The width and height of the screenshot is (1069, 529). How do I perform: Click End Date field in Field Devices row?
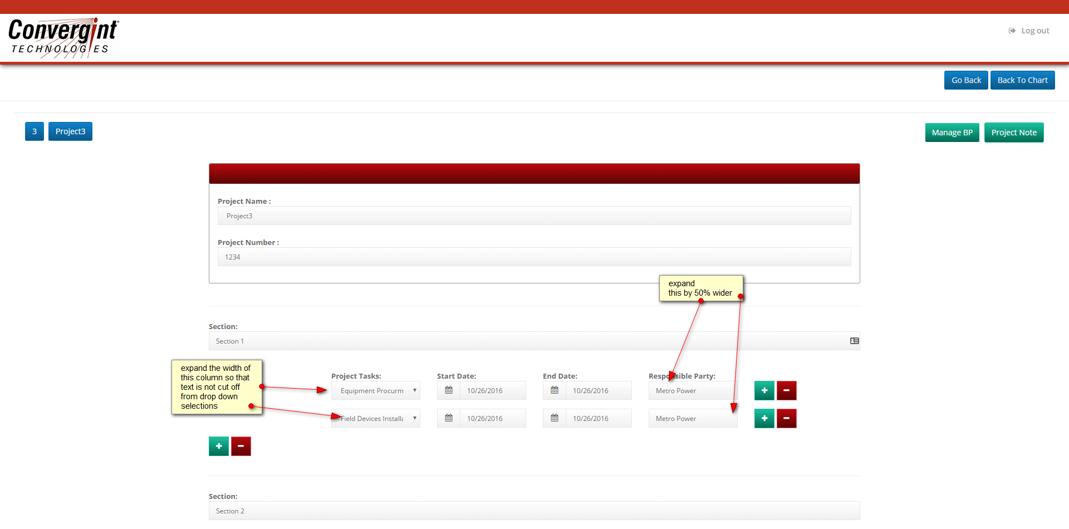(599, 418)
